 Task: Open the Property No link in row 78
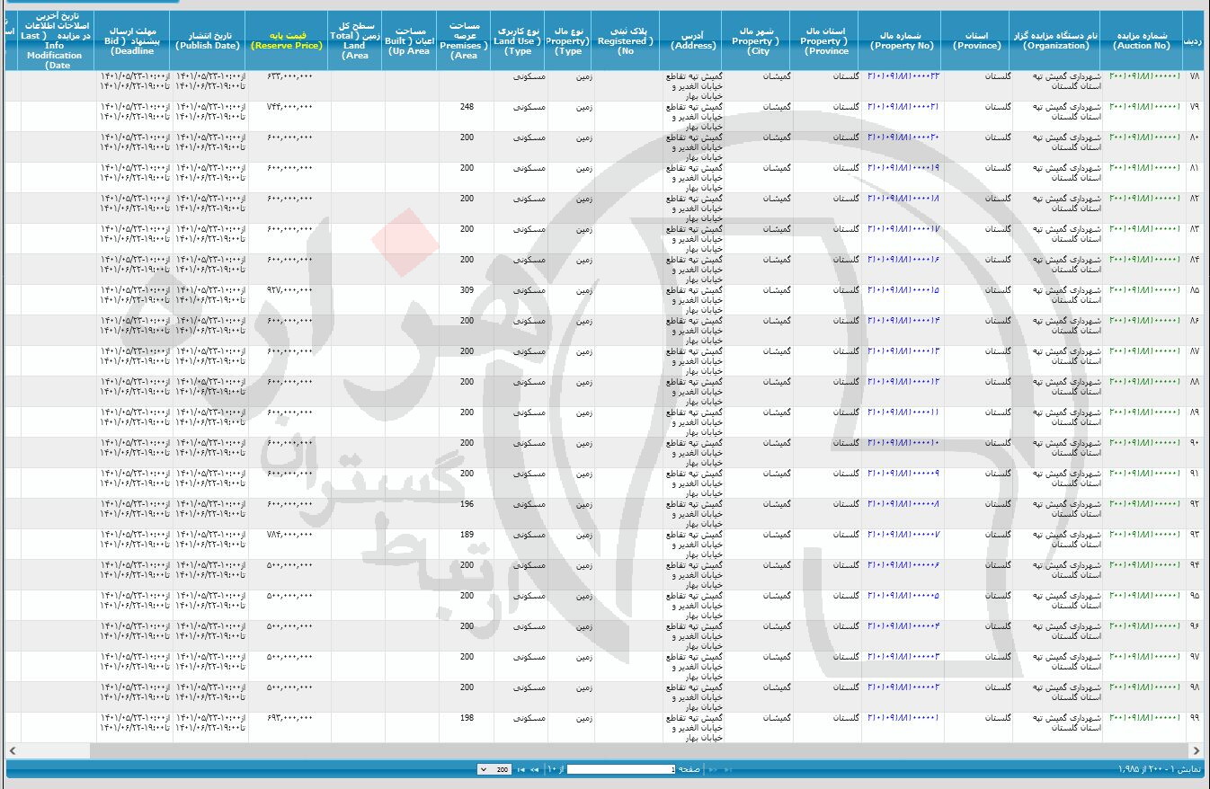pyautogui.click(x=903, y=76)
